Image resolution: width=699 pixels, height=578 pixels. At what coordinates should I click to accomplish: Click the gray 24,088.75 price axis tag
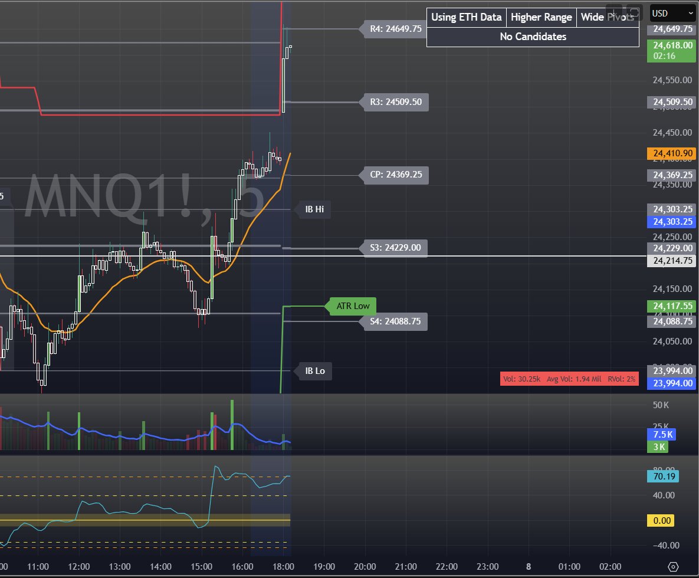click(x=671, y=321)
